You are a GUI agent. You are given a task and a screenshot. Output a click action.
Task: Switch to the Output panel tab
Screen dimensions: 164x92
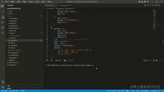click(52, 60)
